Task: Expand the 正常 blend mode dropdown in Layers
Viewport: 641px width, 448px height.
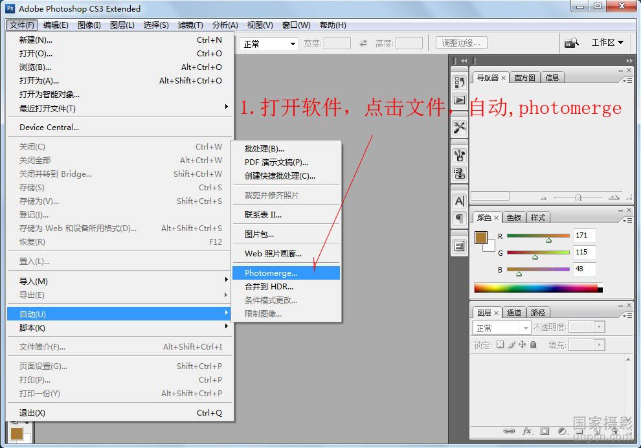Action: point(501,328)
